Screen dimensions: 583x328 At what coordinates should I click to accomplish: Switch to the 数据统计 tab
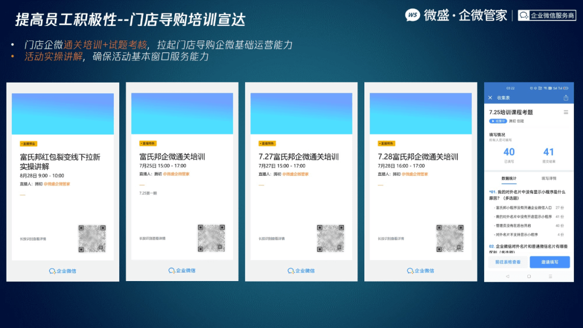(x=509, y=179)
